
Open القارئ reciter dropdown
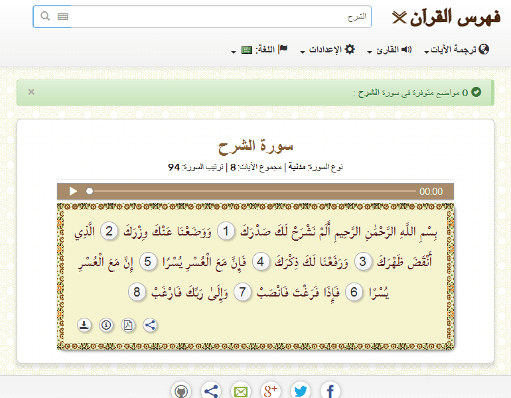[x=390, y=50]
